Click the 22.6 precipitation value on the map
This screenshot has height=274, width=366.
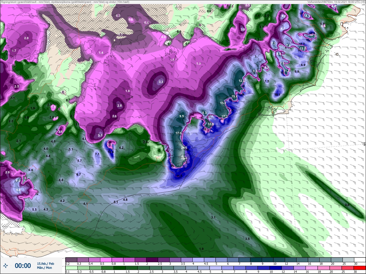(x=184, y=158)
